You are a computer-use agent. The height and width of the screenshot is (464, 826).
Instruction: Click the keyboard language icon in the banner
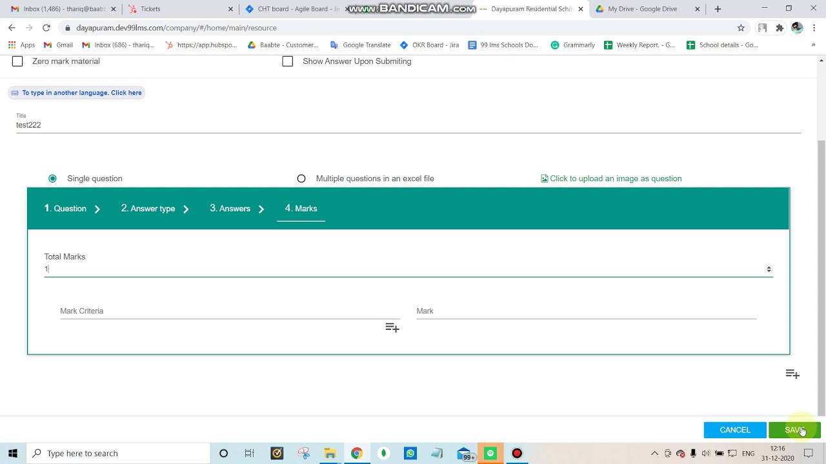tap(15, 93)
